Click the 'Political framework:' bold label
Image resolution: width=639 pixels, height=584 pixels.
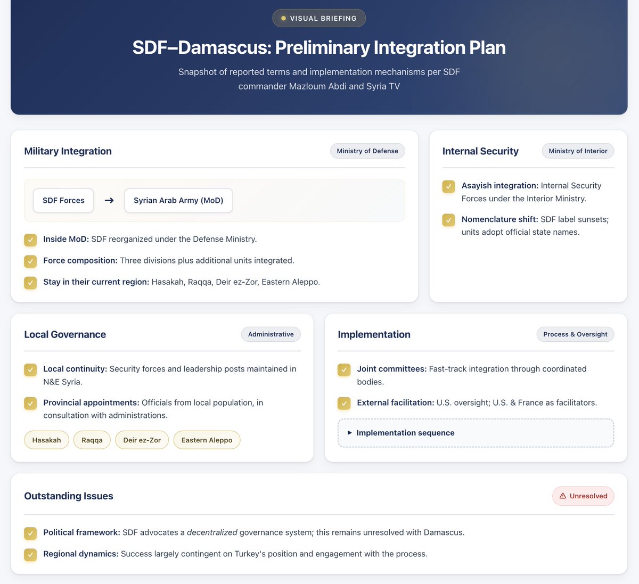[82, 532]
